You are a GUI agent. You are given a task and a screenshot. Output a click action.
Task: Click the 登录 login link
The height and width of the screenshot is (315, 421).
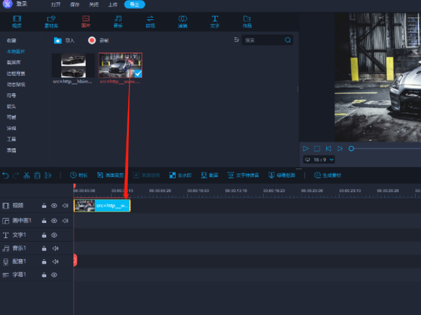click(x=22, y=4)
